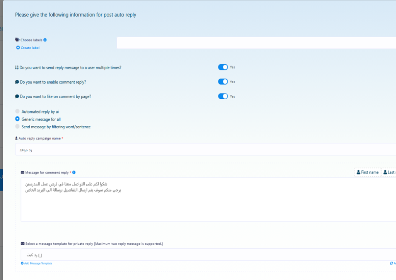Click the person icon on First name button
The width and height of the screenshot is (396, 280).
(x=358, y=172)
